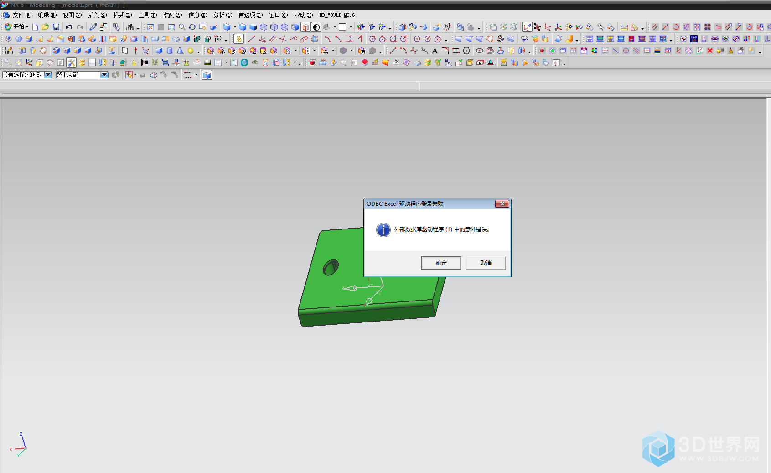Click 取消 in the ODBC Excel dialog
Screen dimensions: 771x473
click(486, 263)
